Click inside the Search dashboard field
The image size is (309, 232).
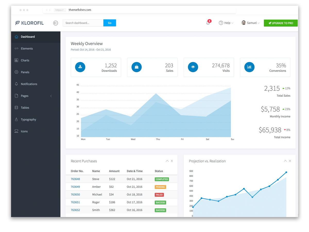coord(82,23)
